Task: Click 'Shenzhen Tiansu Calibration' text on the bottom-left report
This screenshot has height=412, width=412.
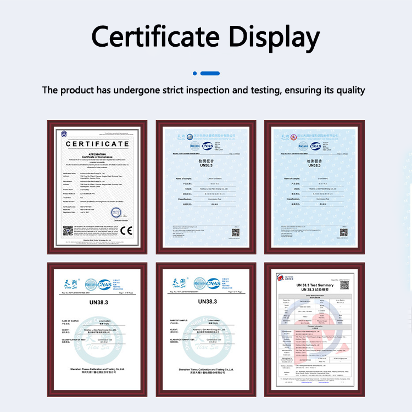Action: [x=97, y=369]
